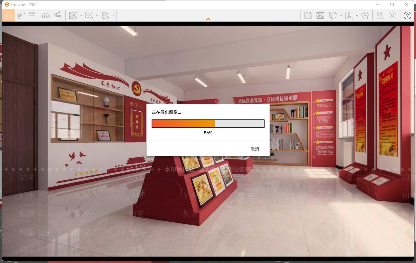Maximize the Enscape window
This screenshot has width=416, height=263.
[x=392, y=5]
